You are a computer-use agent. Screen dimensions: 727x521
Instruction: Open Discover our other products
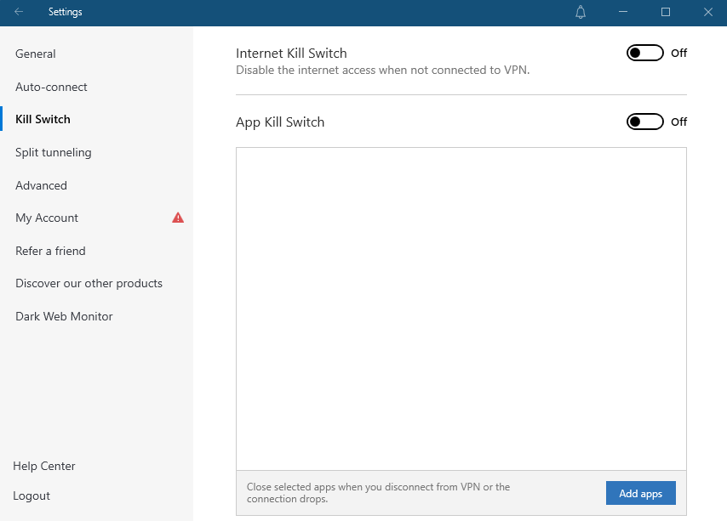pyautogui.click(x=89, y=283)
